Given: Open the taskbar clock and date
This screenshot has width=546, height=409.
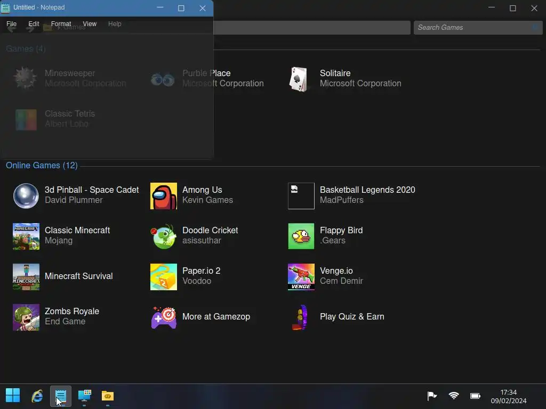Looking at the screenshot, I should [x=508, y=396].
